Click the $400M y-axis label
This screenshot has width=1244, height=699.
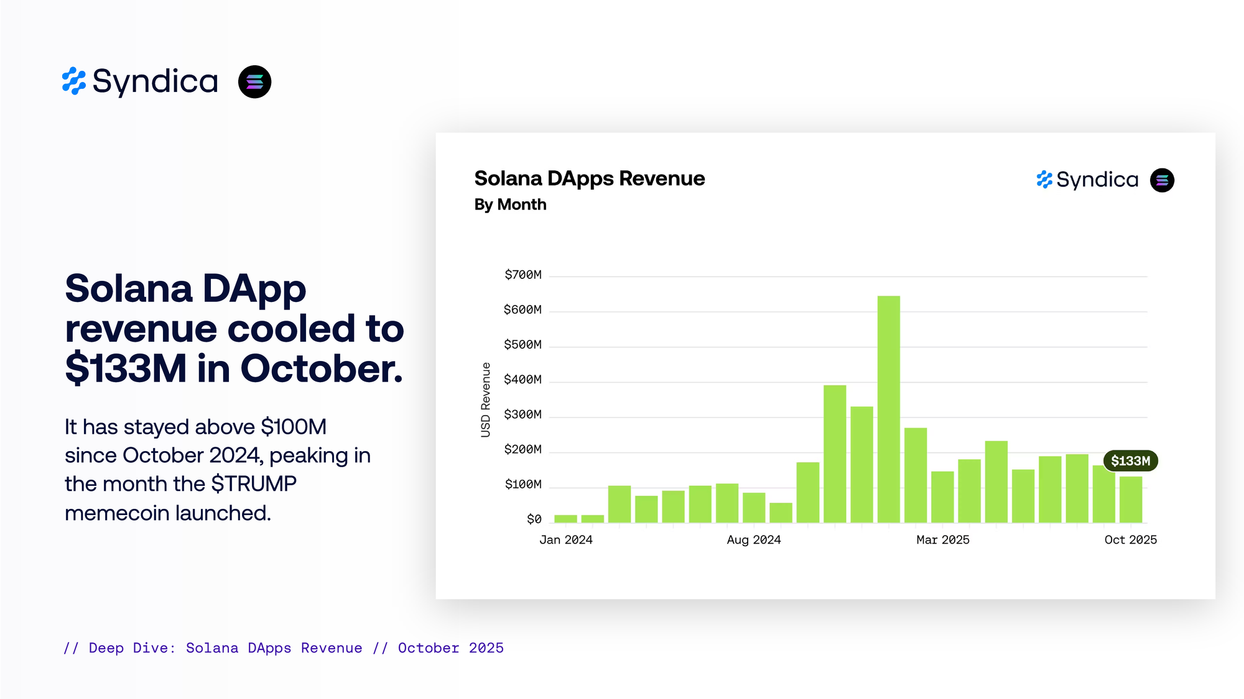click(x=522, y=380)
